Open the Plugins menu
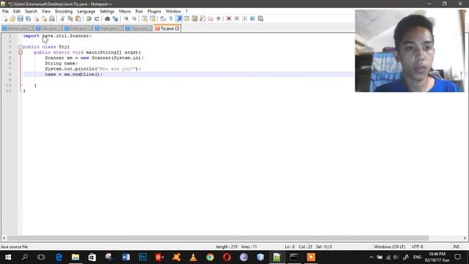 click(155, 12)
